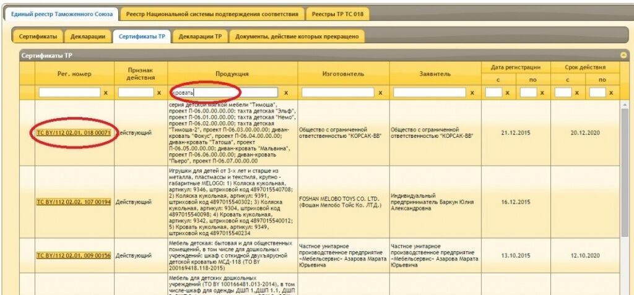This screenshot has height=295, width=634.
Task: Sort by Рег. номер column header
Action: pos(75,74)
